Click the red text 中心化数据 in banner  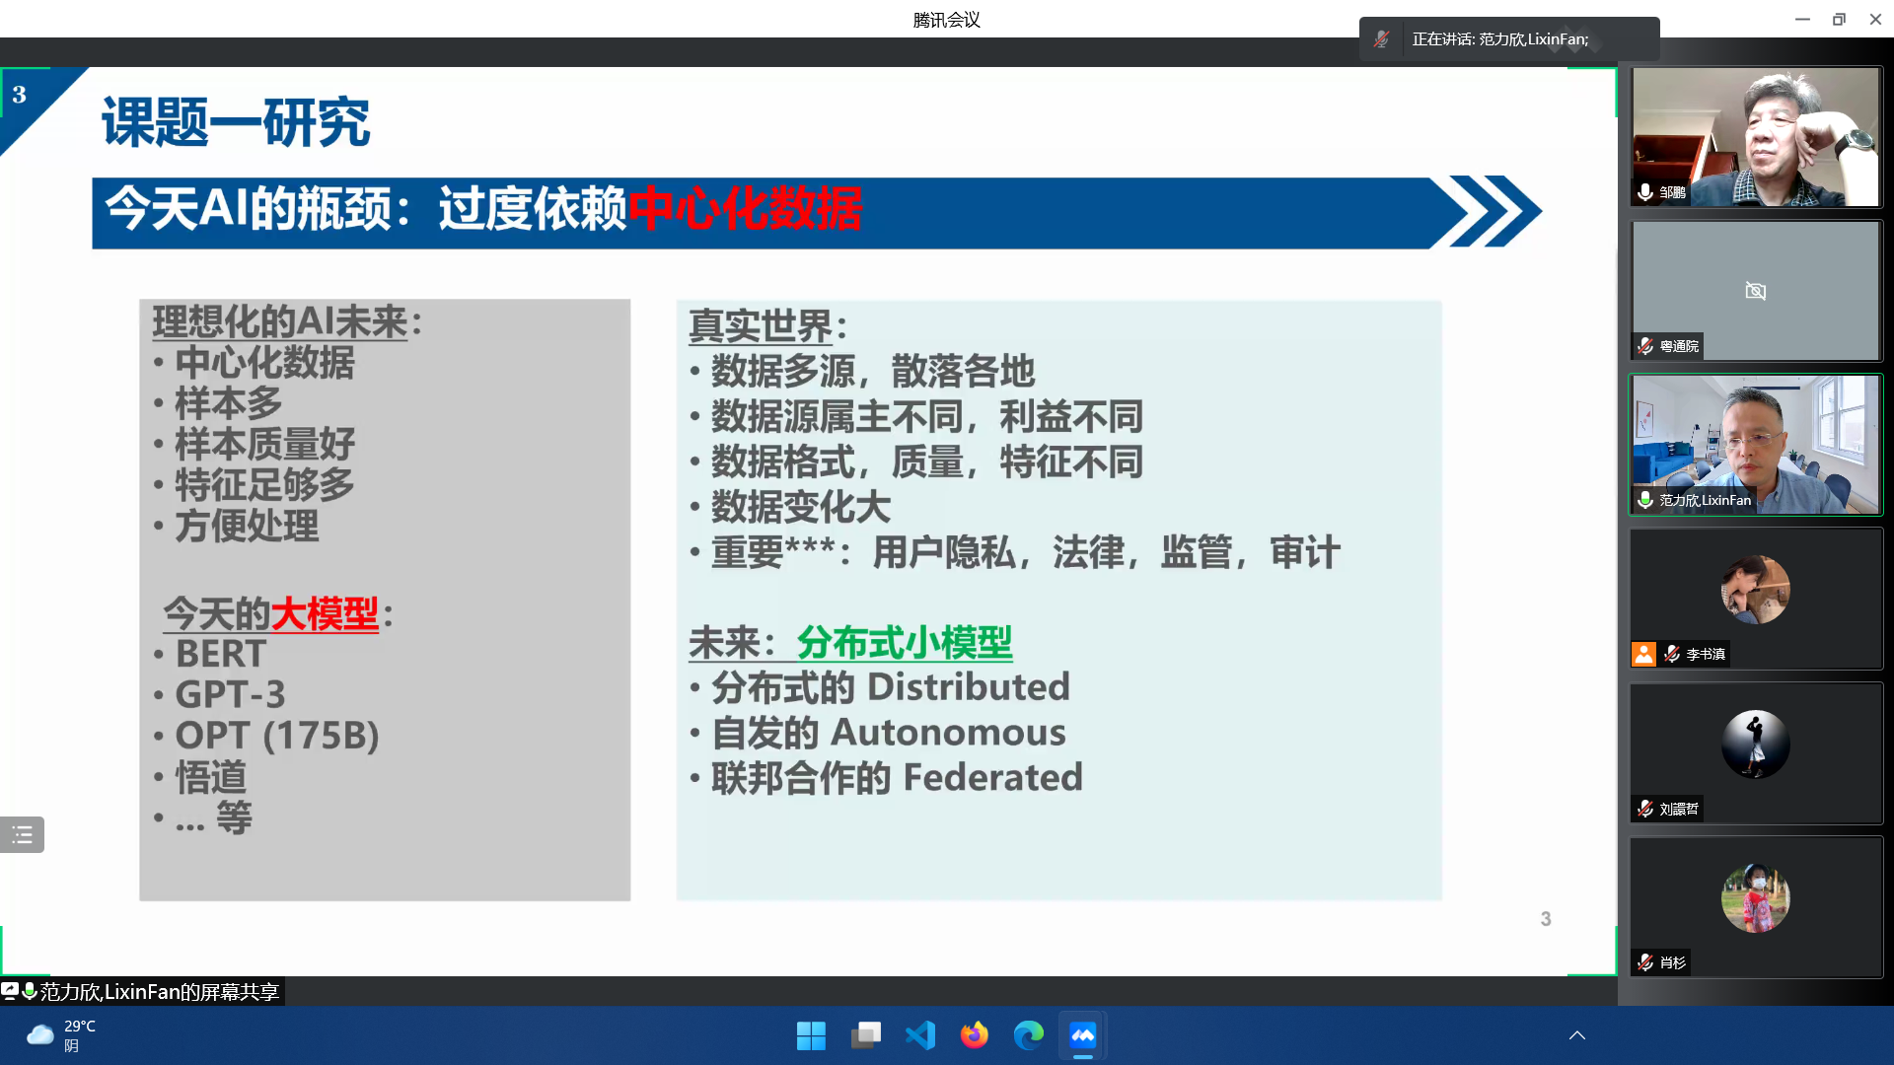coord(746,208)
